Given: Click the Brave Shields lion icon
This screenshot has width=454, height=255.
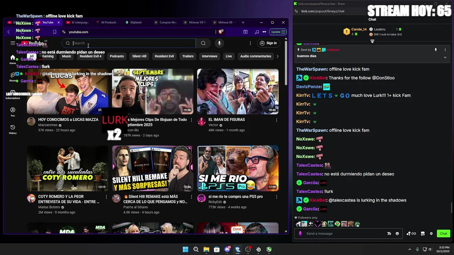Looking at the screenshot, I should 221,32.
